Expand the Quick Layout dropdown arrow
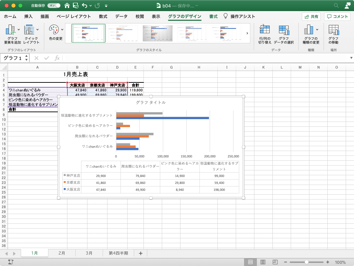 coord(37,30)
